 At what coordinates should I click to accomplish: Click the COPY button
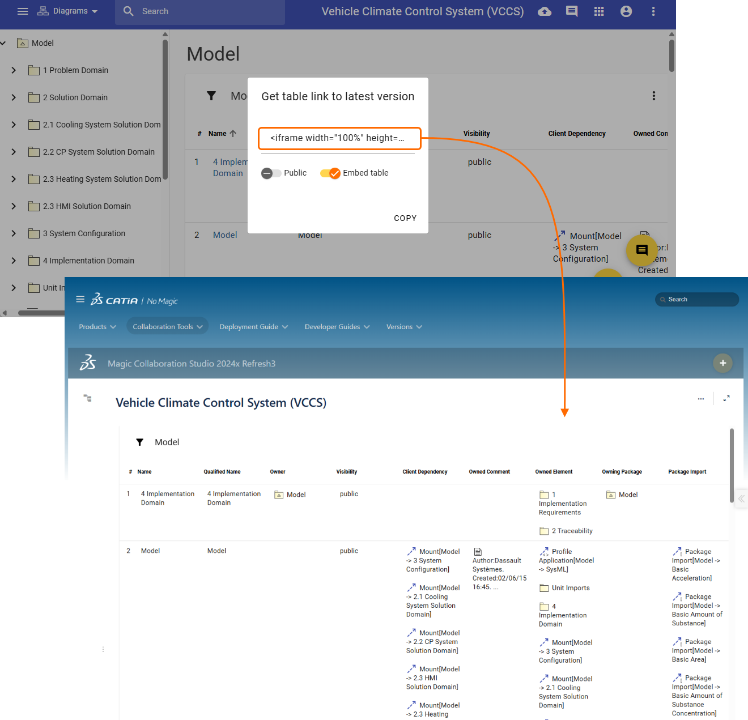[x=405, y=218]
